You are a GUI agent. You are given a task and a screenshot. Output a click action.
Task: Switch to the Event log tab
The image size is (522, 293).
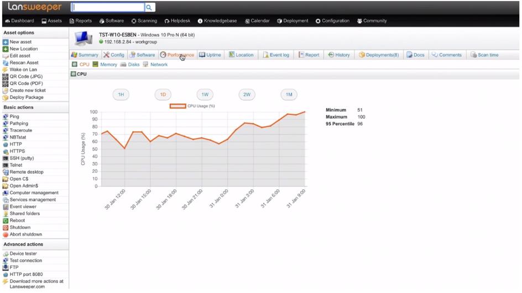276,55
